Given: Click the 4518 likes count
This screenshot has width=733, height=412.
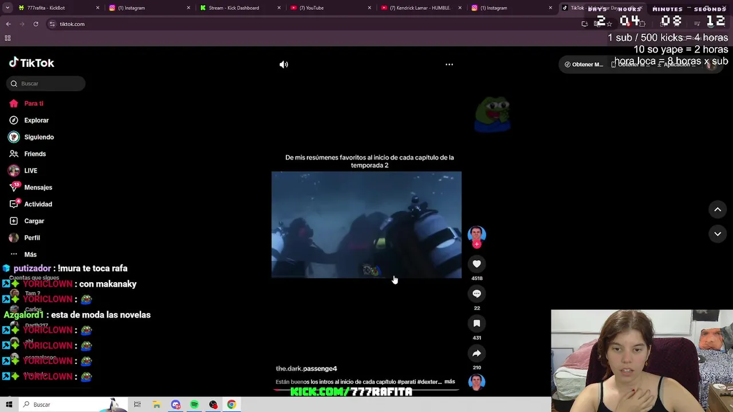Looking at the screenshot, I should tap(477, 278).
